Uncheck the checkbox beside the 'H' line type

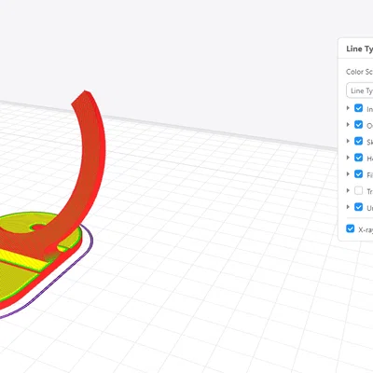pos(358,158)
